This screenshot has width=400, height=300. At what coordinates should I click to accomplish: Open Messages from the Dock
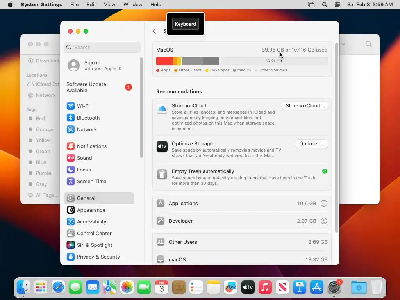point(75,287)
